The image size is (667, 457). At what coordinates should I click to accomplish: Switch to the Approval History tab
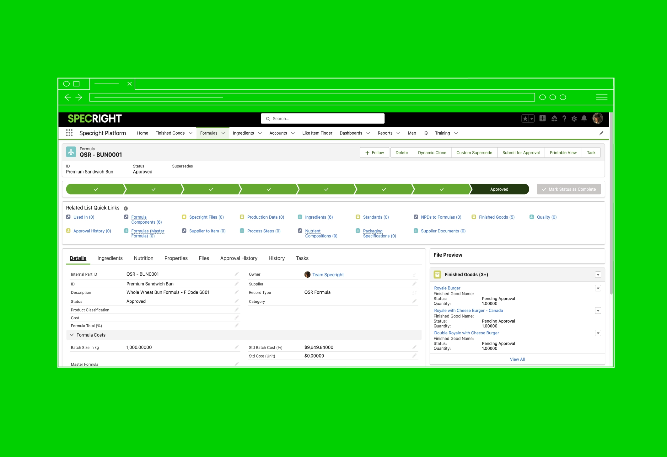pyautogui.click(x=239, y=258)
